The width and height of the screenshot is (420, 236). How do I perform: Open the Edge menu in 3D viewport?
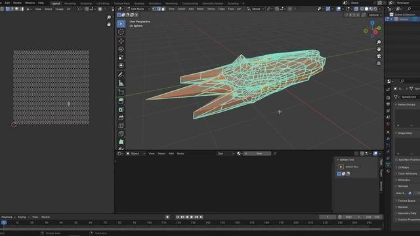pyautogui.click(x=222, y=9)
